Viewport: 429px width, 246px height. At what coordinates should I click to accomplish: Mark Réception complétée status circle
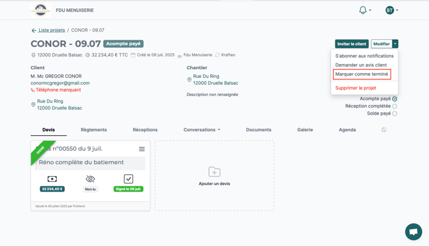394,106
